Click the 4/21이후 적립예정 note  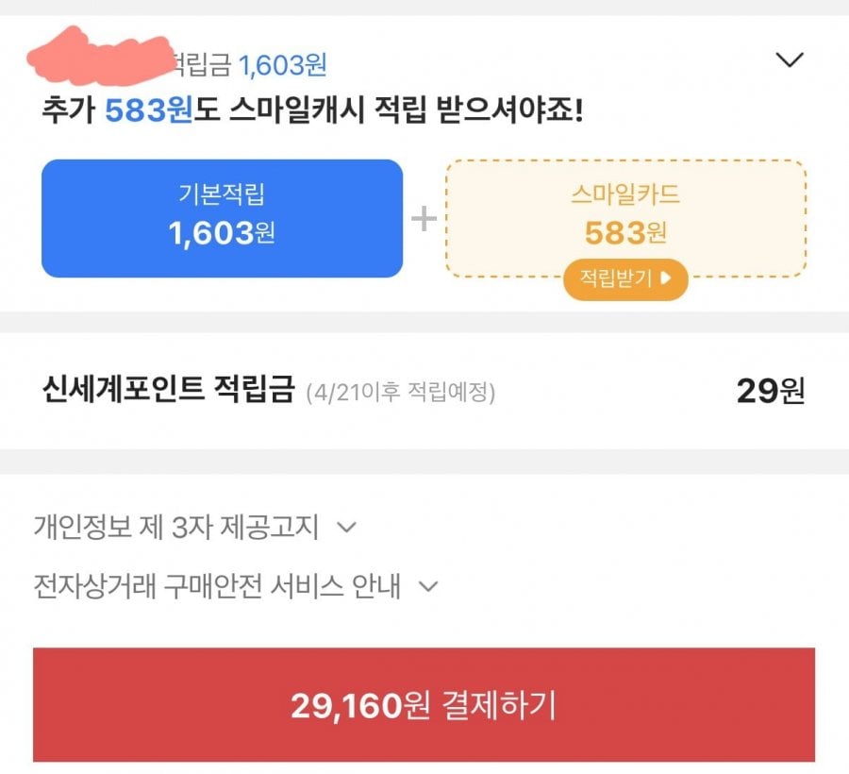pos(400,392)
